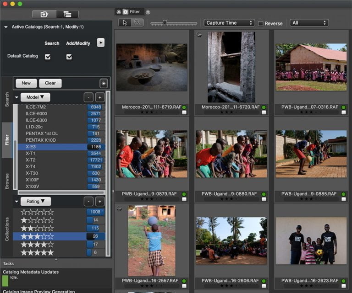Switch to the catalog panel view icon
Image resolution: width=352 pixels, height=293 pixels.
(44, 14)
